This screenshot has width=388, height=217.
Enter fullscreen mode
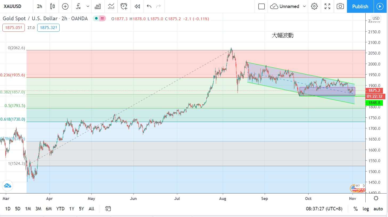(327, 6)
